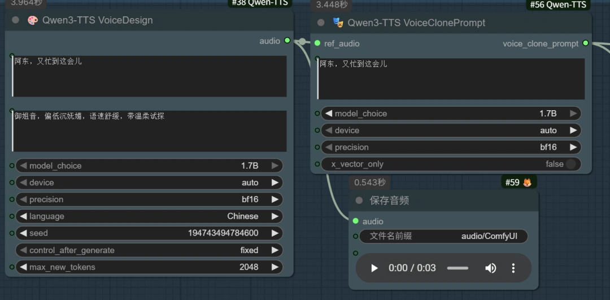
Task: Click the 3.448秒 execution time label
Action: click(x=332, y=5)
